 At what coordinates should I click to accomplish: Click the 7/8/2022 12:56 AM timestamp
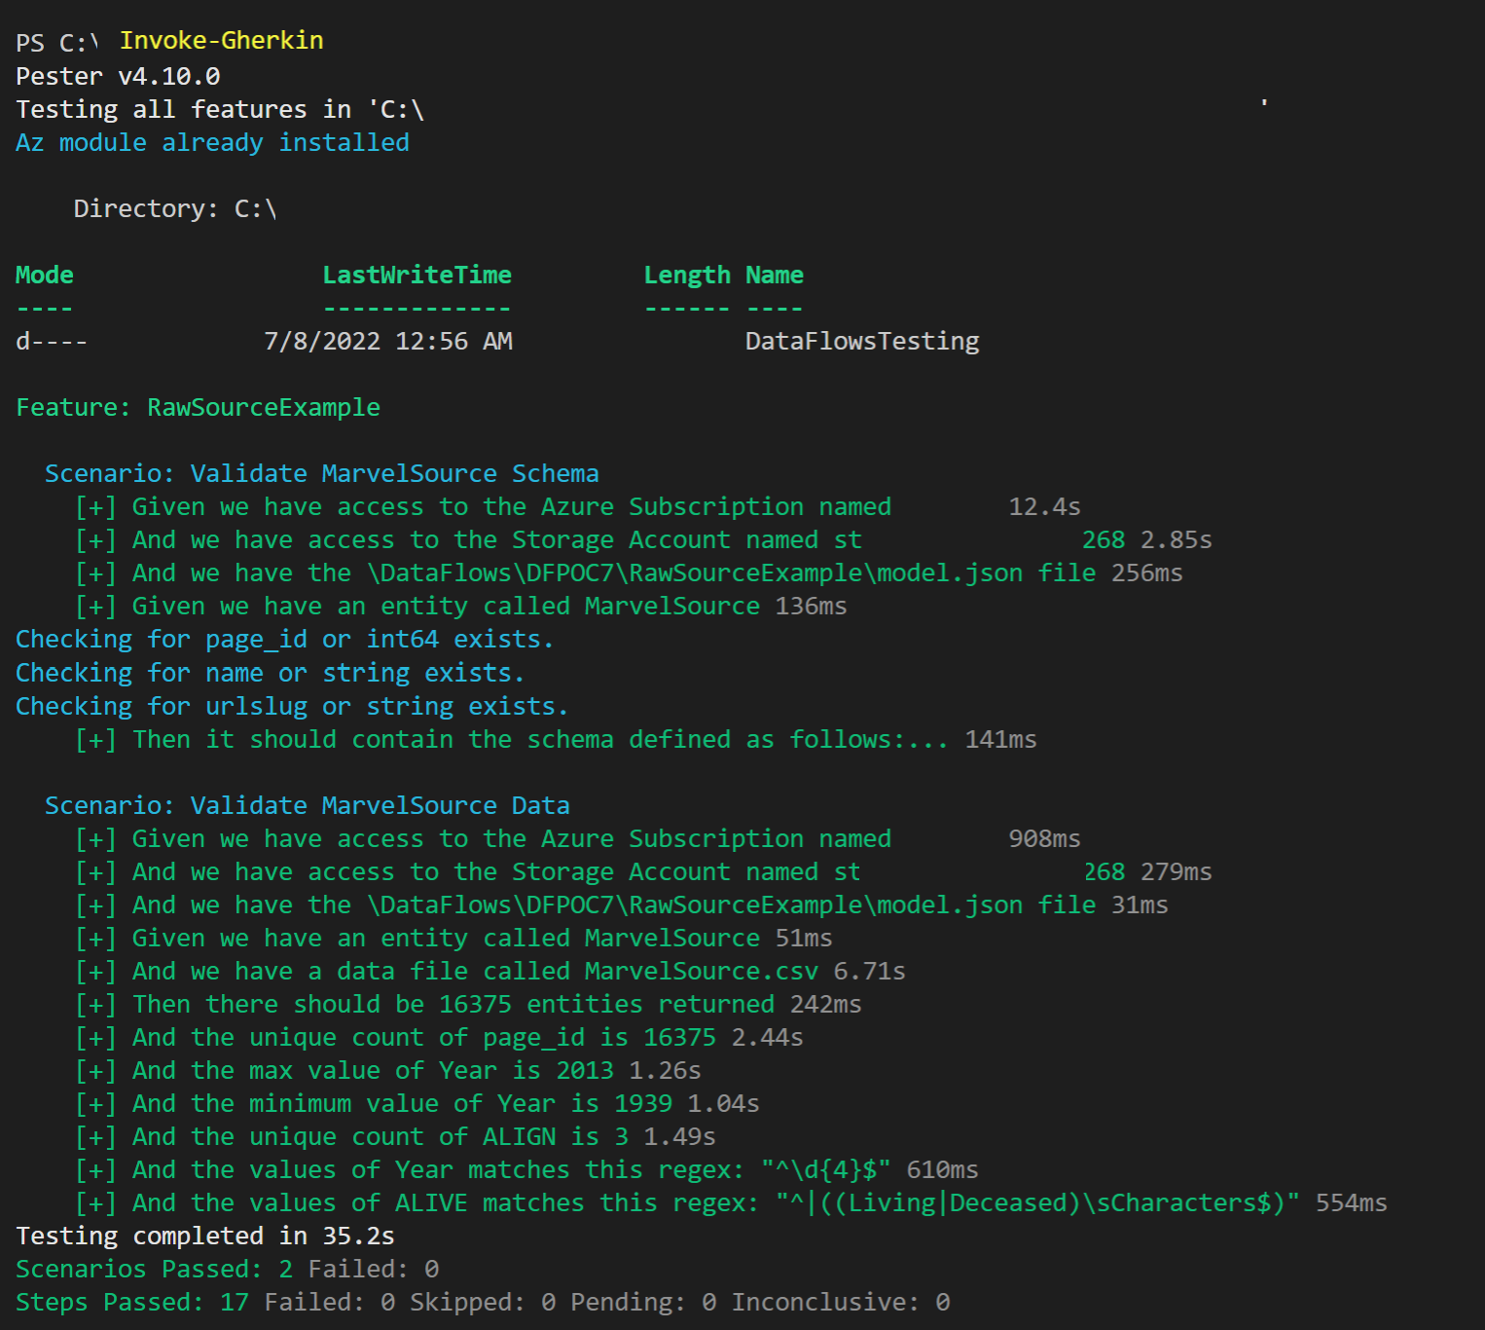[x=388, y=342]
